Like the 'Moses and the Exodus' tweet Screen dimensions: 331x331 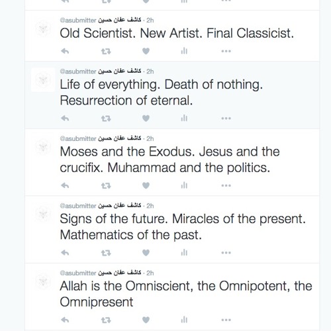pos(146,185)
